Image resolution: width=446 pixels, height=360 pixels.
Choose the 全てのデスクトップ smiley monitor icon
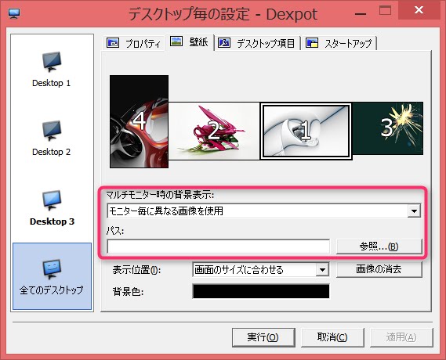(52, 269)
